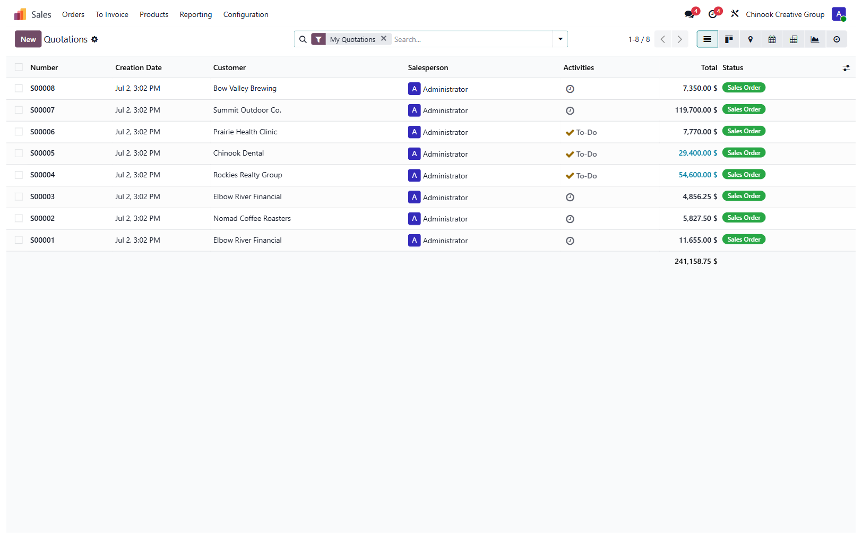Screen dimensions: 862x539
Task: Expand the search options dropdown arrow
Action: click(560, 39)
